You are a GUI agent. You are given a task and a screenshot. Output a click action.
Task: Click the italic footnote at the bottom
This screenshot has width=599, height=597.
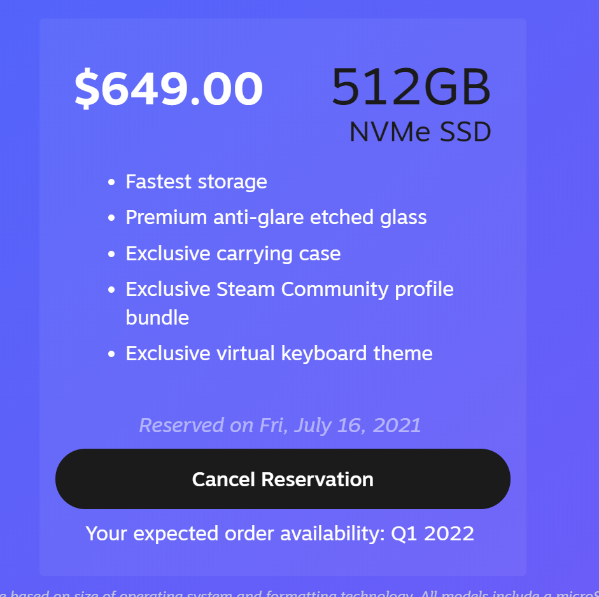299,593
